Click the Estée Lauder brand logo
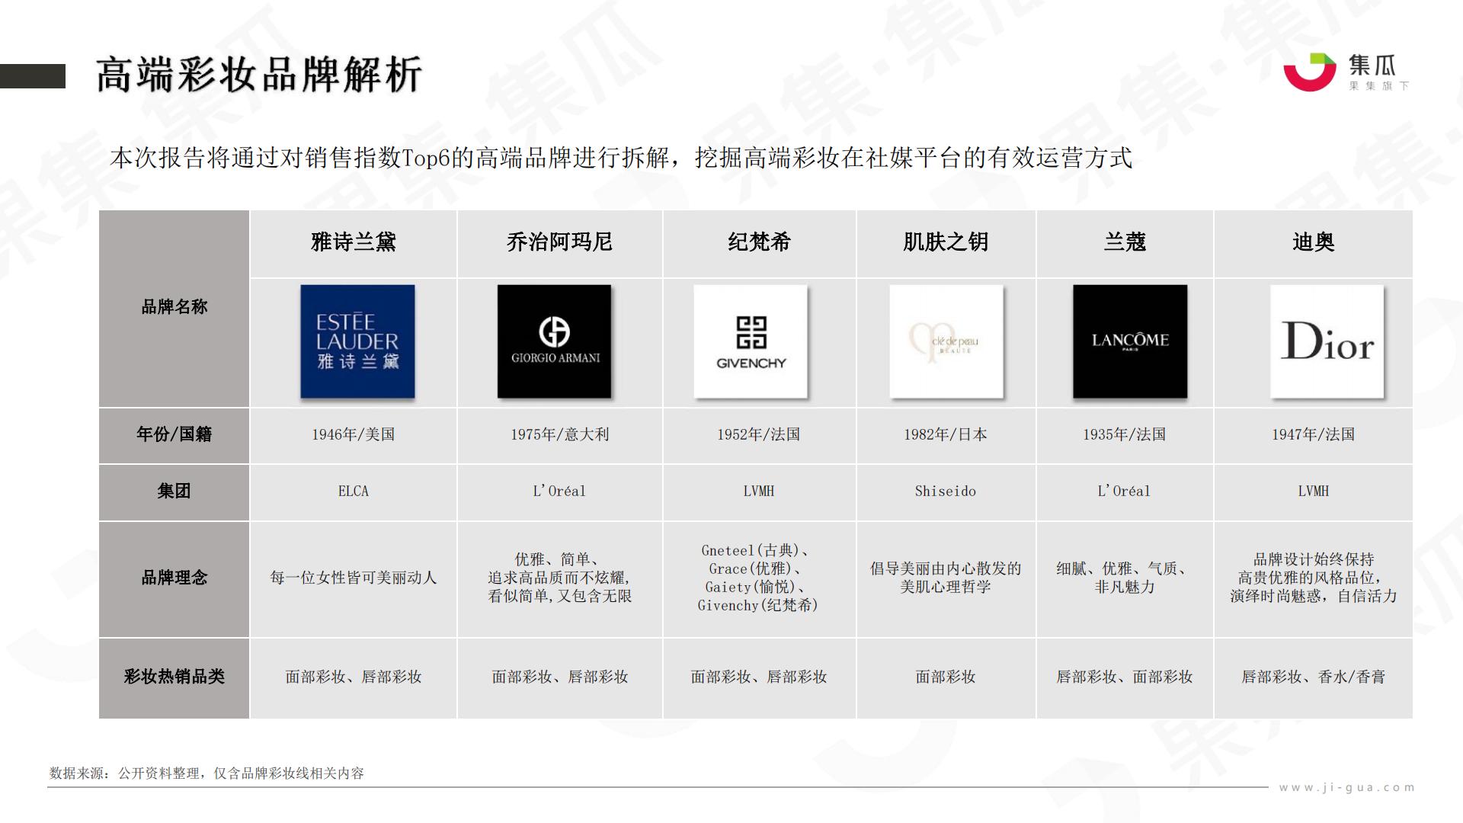Viewport: 1463px width, 823px height. (357, 341)
